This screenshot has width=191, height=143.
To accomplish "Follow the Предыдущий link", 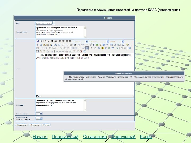I will [65, 137].
